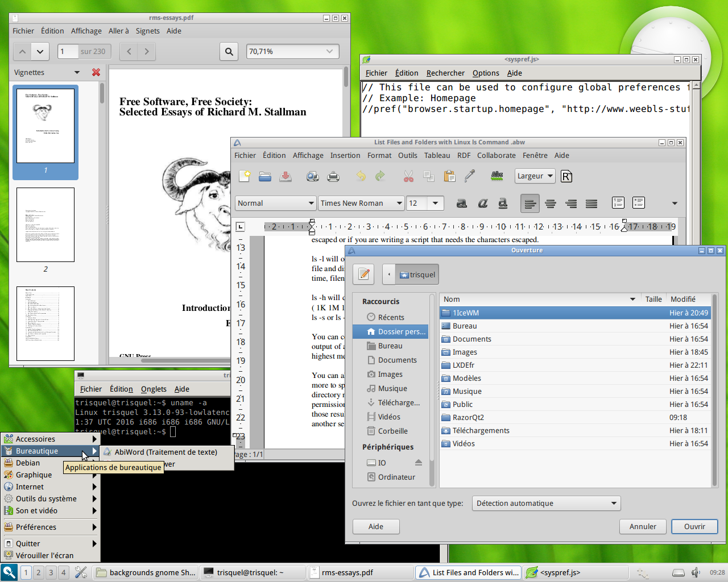Toggle underline formatting in AbiWord
The image size is (728, 582).
(x=503, y=203)
